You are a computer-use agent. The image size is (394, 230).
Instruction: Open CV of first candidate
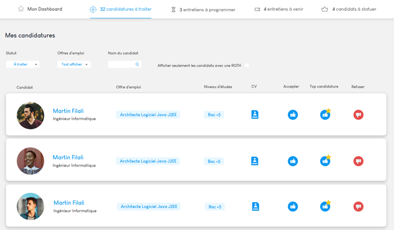(x=255, y=114)
